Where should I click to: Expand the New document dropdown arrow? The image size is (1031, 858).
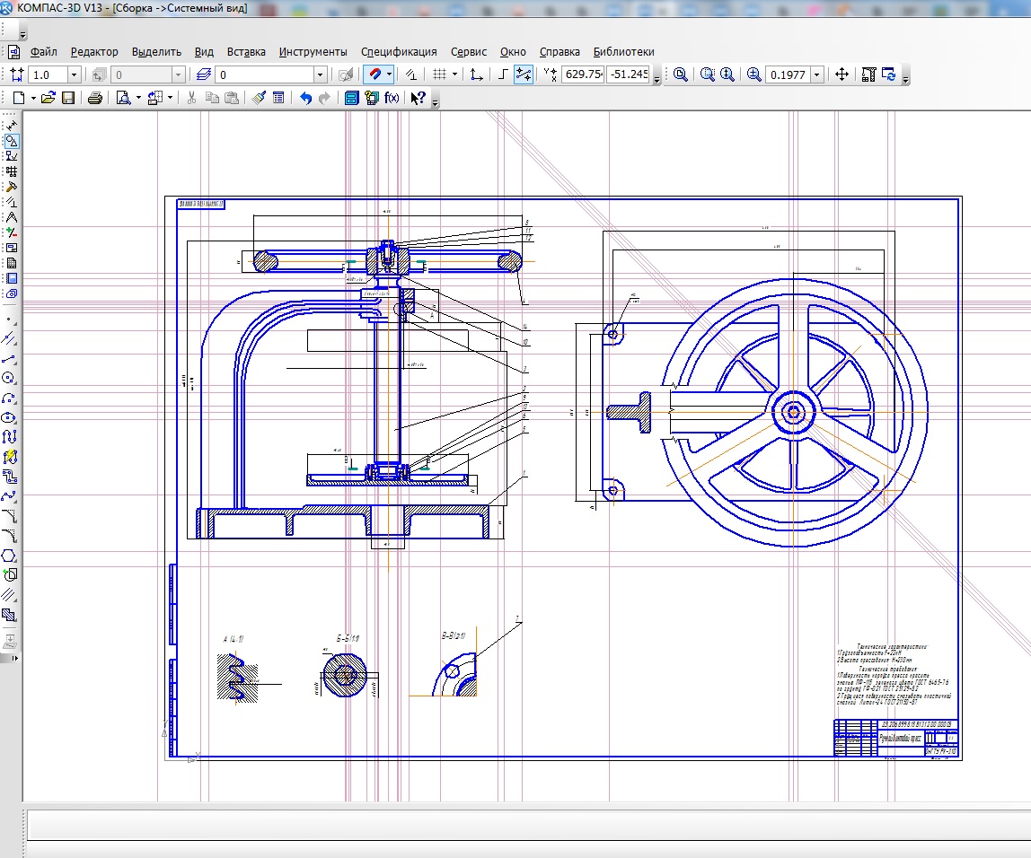33,98
